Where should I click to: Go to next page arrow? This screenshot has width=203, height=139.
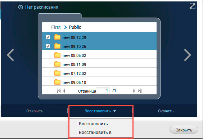134,91
